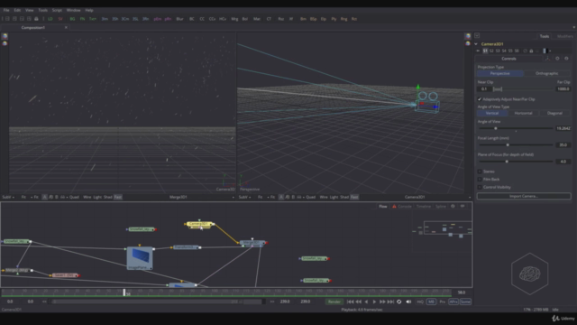Enable Wire mode in left viewer
The width and height of the screenshot is (577, 325).
(x=87, y=197)
